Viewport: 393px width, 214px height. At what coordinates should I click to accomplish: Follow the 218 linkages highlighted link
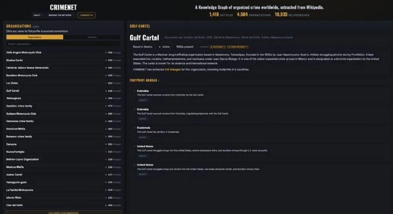pos(172,70)
